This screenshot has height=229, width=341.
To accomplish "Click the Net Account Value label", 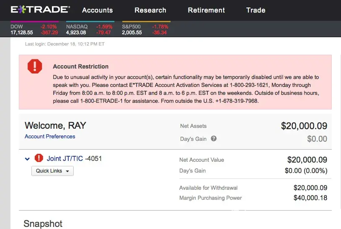I will coord(201,160).
